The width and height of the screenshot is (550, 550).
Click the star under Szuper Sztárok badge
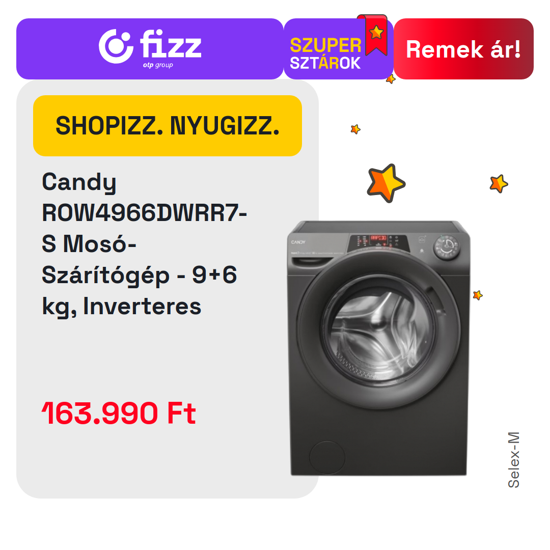[x=391, y=79]
